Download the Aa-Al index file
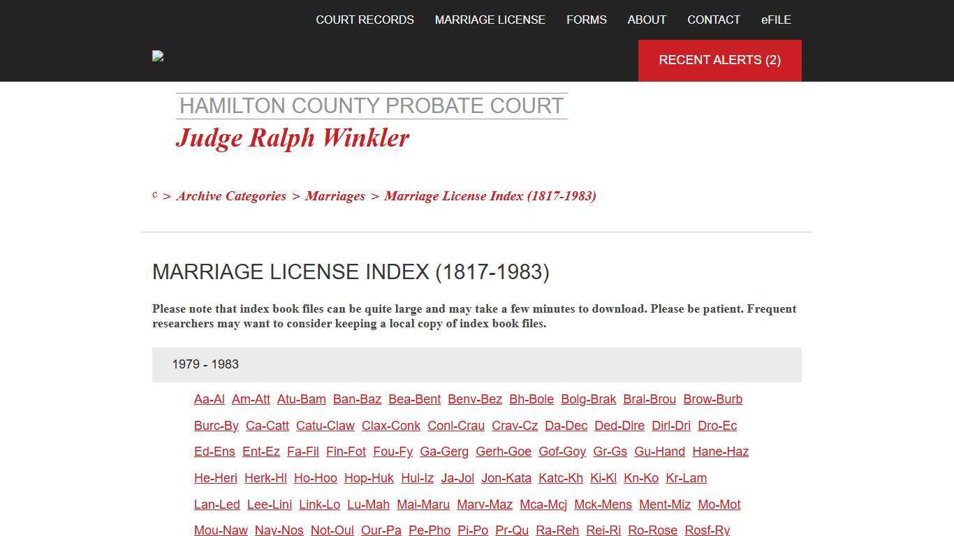Viewport: 954px width, 536px height. [x=209, y=399]
